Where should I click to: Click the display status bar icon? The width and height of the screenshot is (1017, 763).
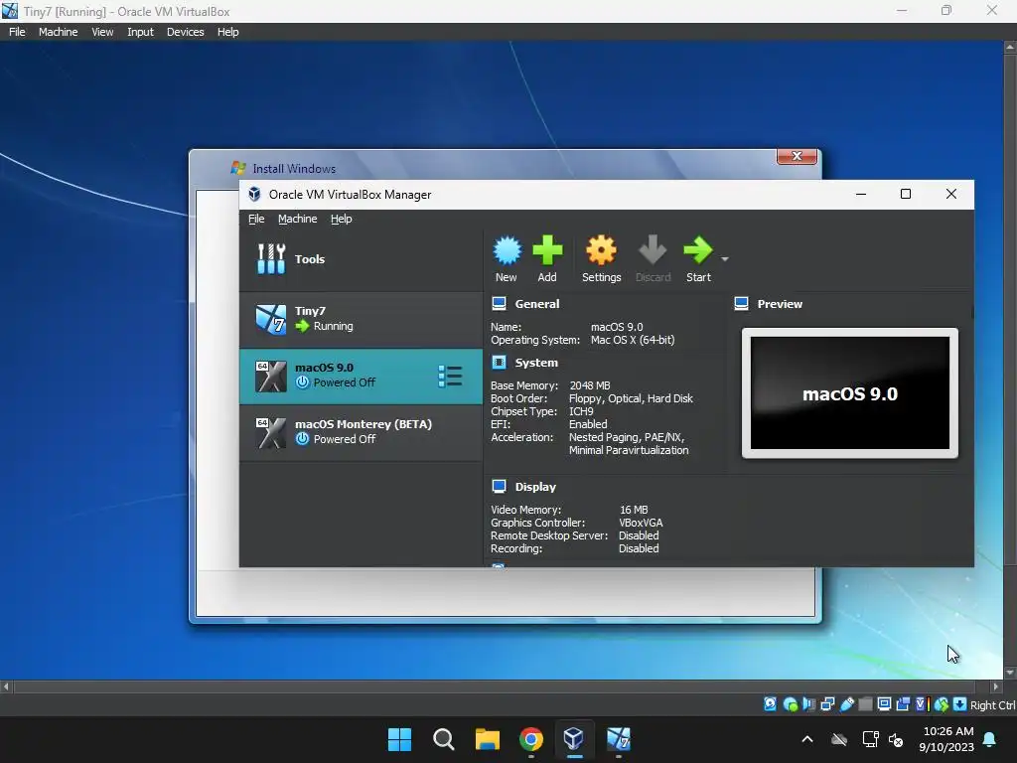884,704
